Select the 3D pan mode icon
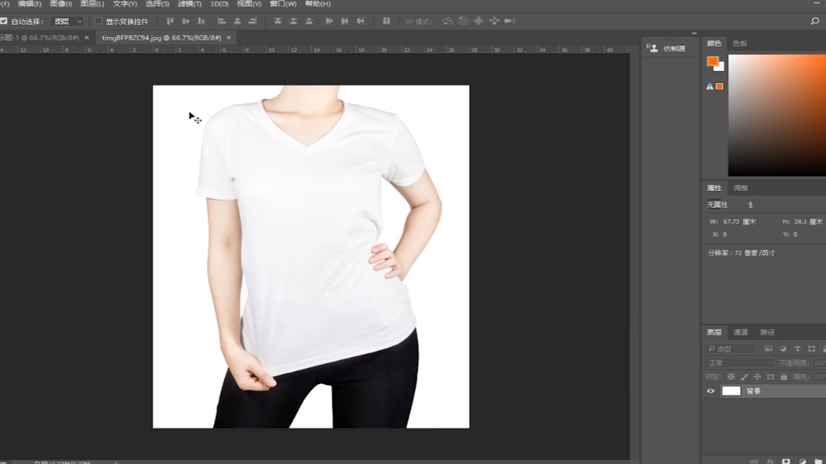This screenshot has width=826, height=464. coord(479,21)
